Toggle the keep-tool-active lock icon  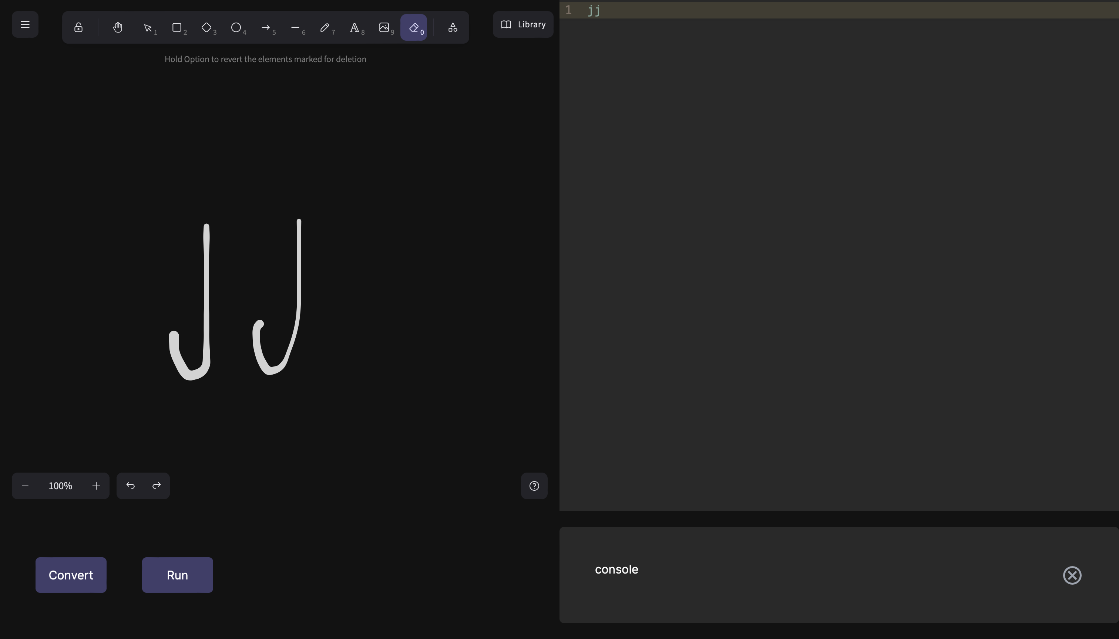(78, 28)
